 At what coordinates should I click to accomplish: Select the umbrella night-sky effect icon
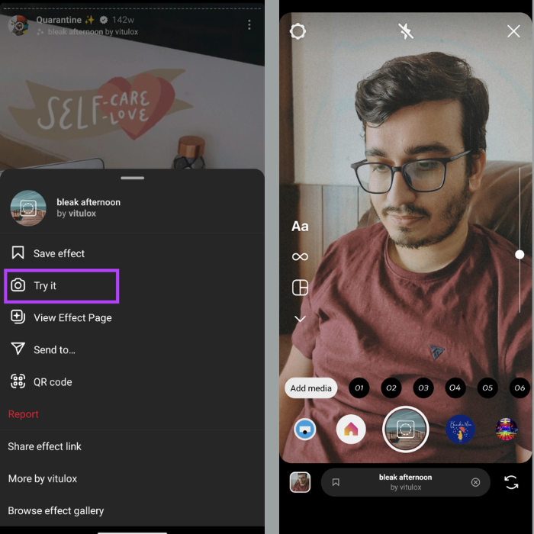point(461,429)
